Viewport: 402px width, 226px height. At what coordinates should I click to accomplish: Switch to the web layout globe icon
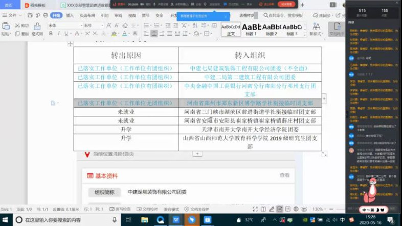(x=296, y=209)
